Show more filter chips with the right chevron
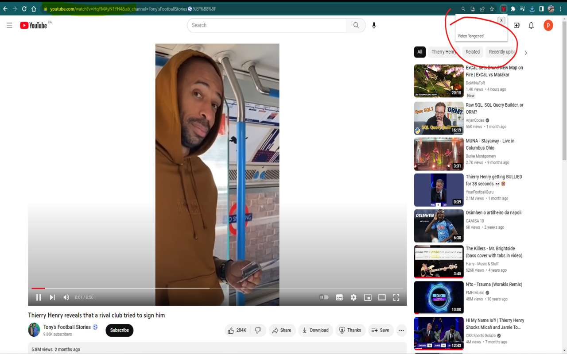 pyautogui.click(x=525, y=52)
